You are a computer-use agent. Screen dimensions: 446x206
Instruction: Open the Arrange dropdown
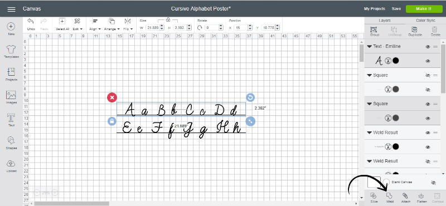111,24
